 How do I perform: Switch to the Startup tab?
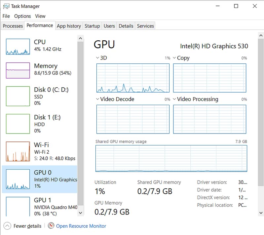[92, 26]
